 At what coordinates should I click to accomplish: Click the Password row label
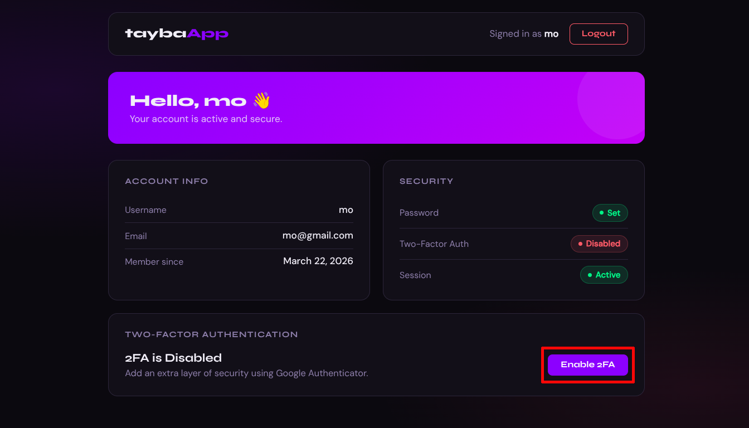419,213
